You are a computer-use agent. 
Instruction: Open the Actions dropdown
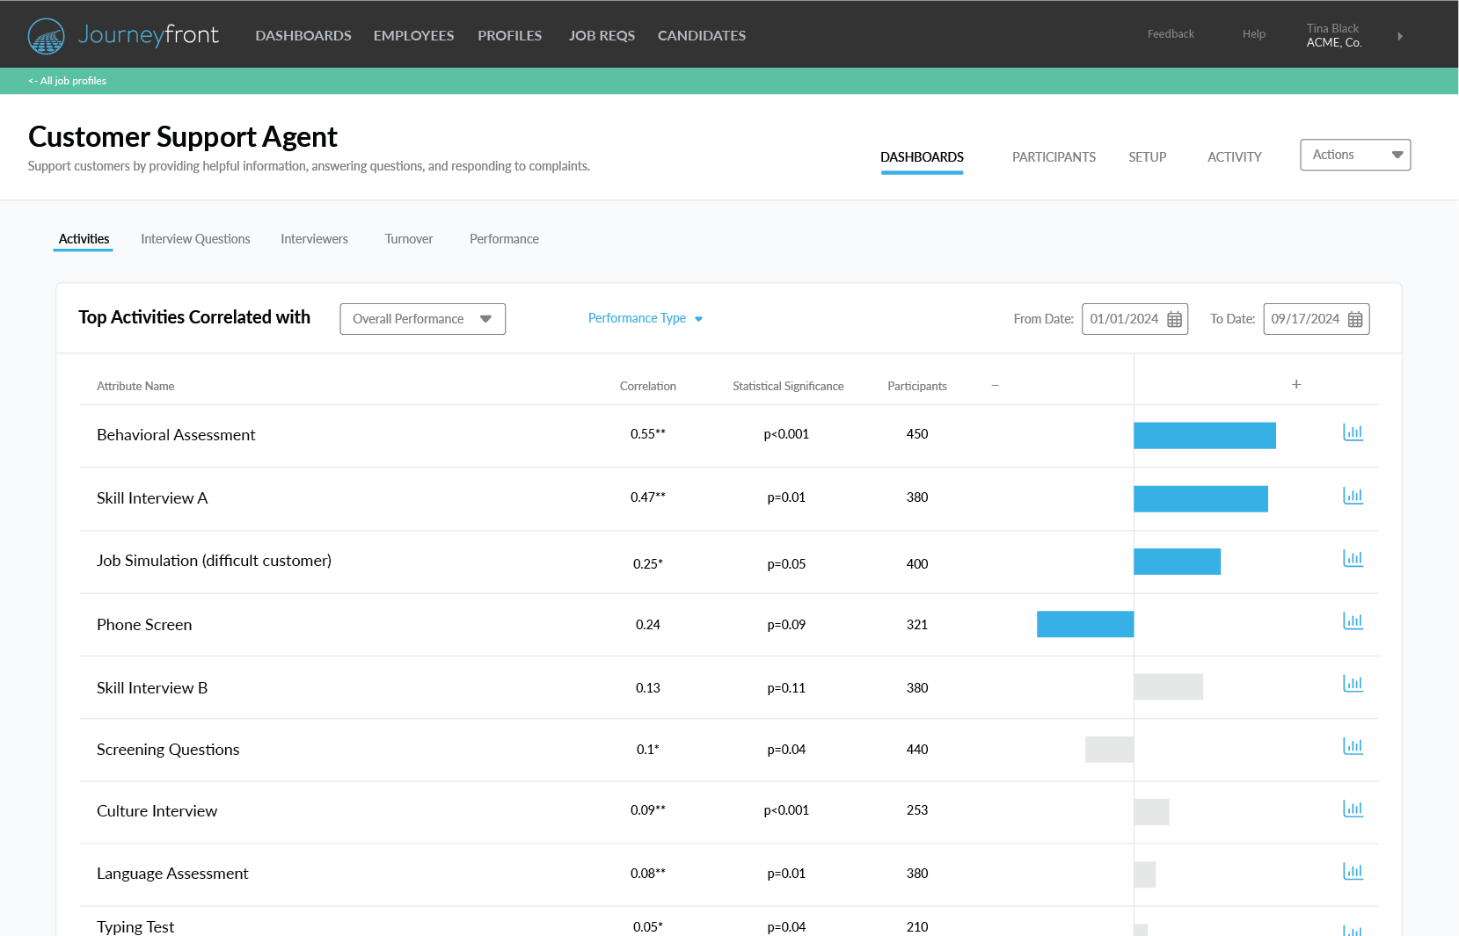coord(1354,155)
